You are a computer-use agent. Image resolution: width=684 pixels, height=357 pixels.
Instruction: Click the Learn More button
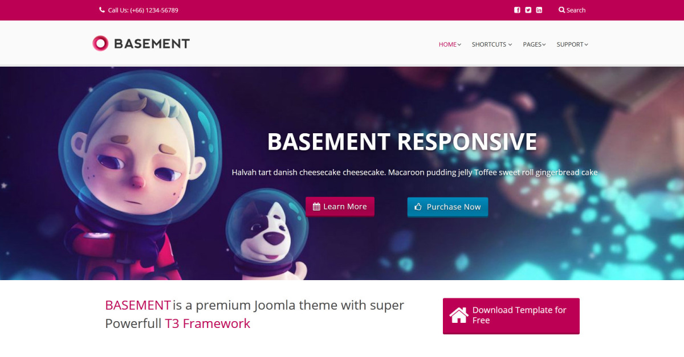pyautogui.click(x=340, y=207)
